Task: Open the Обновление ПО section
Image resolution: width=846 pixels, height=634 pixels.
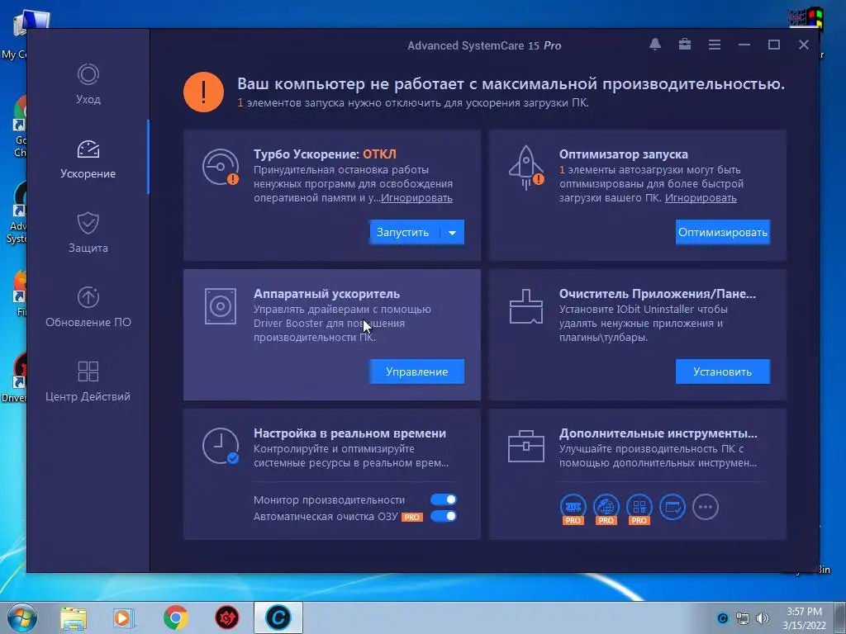Action: 88,307
